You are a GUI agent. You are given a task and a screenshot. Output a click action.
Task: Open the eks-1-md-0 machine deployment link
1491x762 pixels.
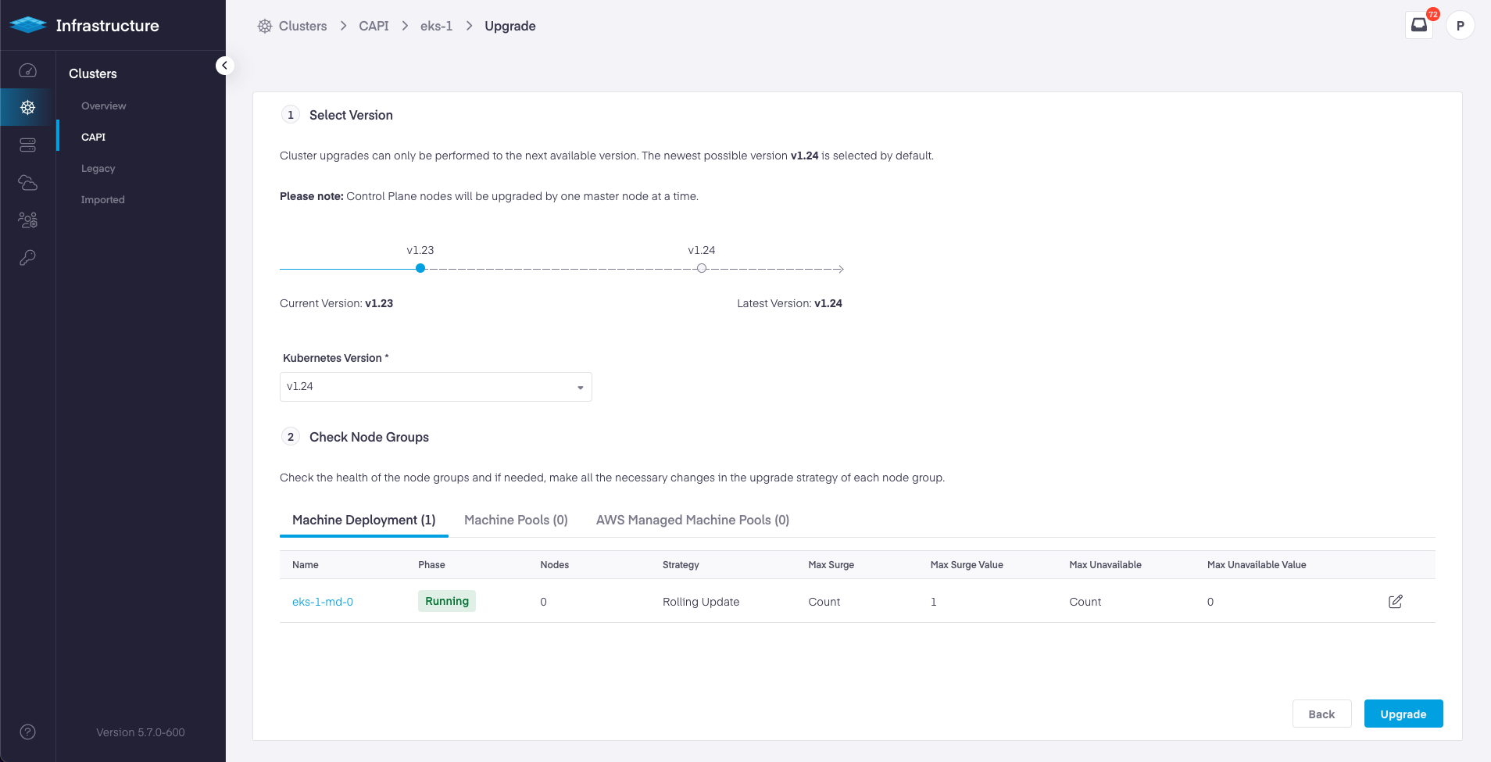coord(323,602)
